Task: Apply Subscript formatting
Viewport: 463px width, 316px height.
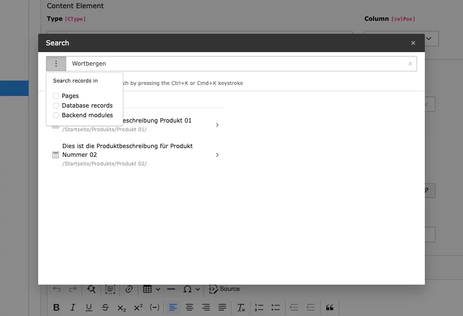Action: pyautogui.click(x=122, y=308)
